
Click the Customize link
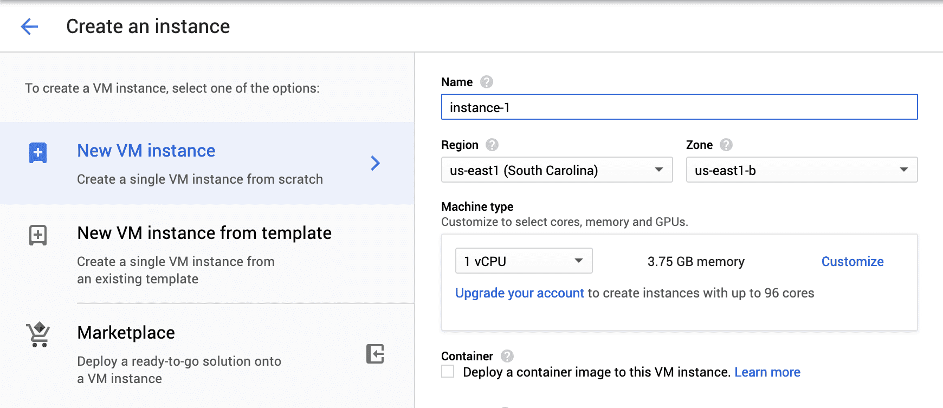click(852, 261)
